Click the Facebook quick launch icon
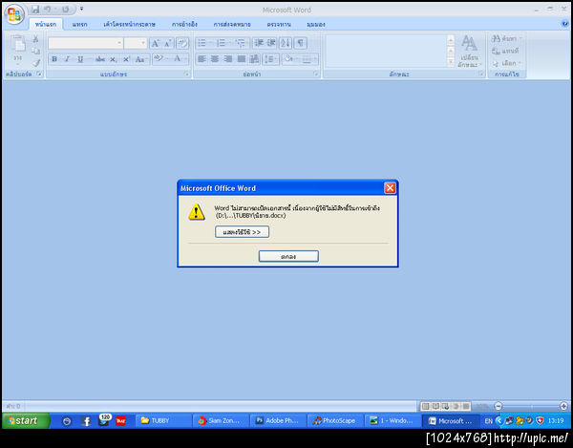 (86, 421)
